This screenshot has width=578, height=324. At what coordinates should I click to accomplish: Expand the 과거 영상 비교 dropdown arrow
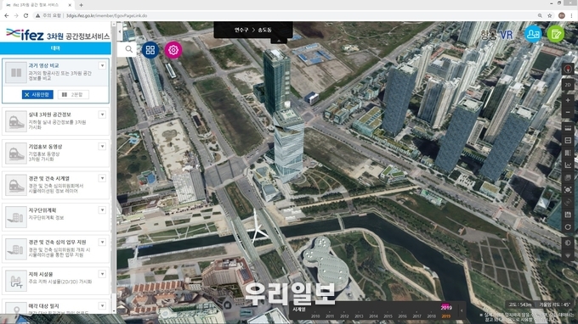click(x=102, y=66)
